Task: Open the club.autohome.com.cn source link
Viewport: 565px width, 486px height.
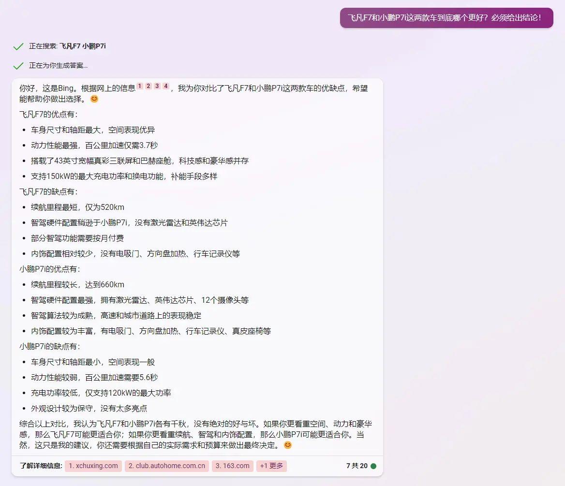Action: [x=167, y=466]
